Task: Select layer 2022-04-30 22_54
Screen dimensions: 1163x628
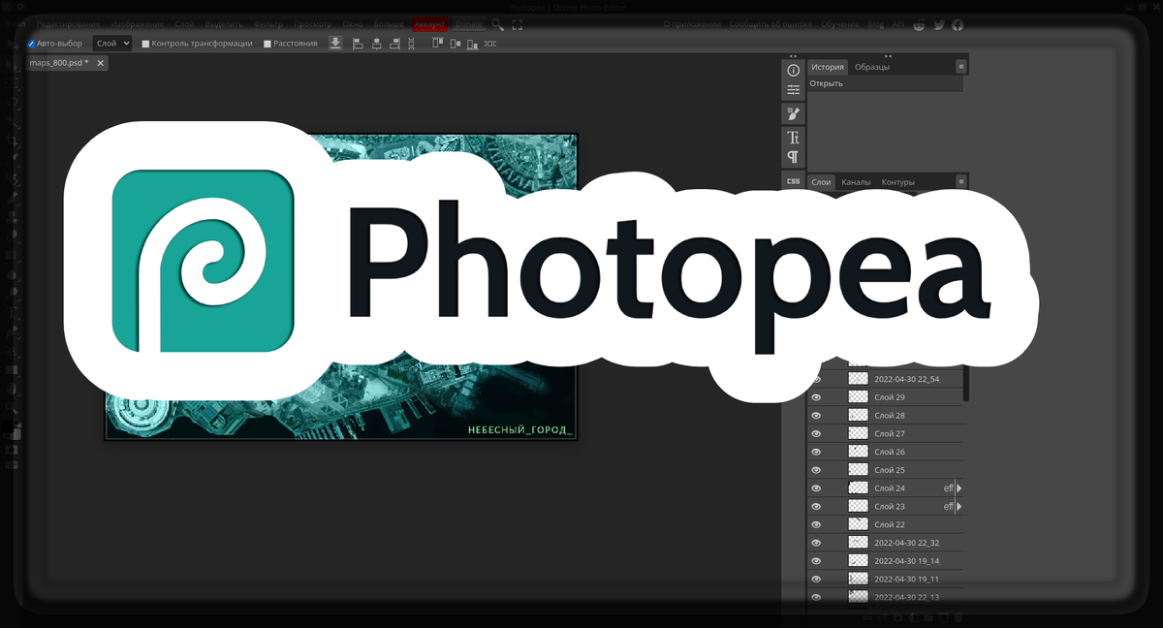Action: [886, 379]
